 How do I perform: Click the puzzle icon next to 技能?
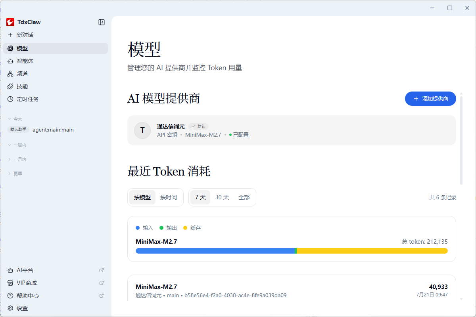pyautogui.click(x=10, y=86)
